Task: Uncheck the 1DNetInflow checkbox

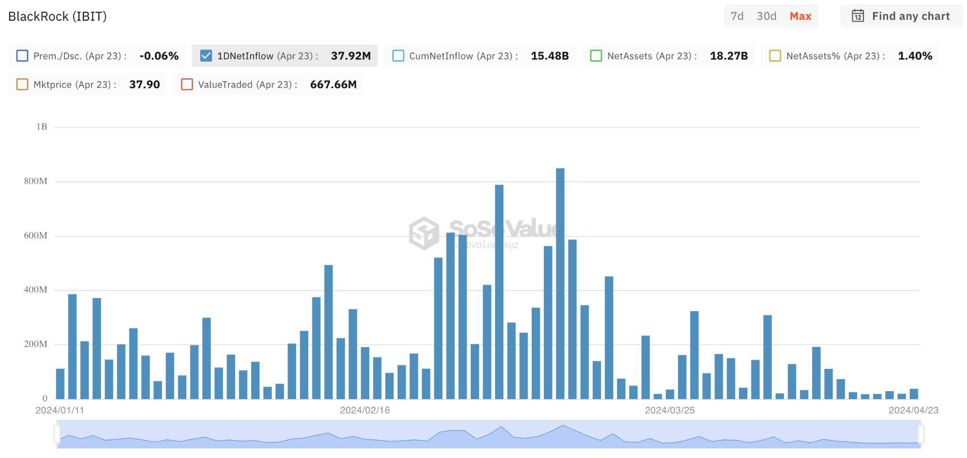Action: click(206, 56)
